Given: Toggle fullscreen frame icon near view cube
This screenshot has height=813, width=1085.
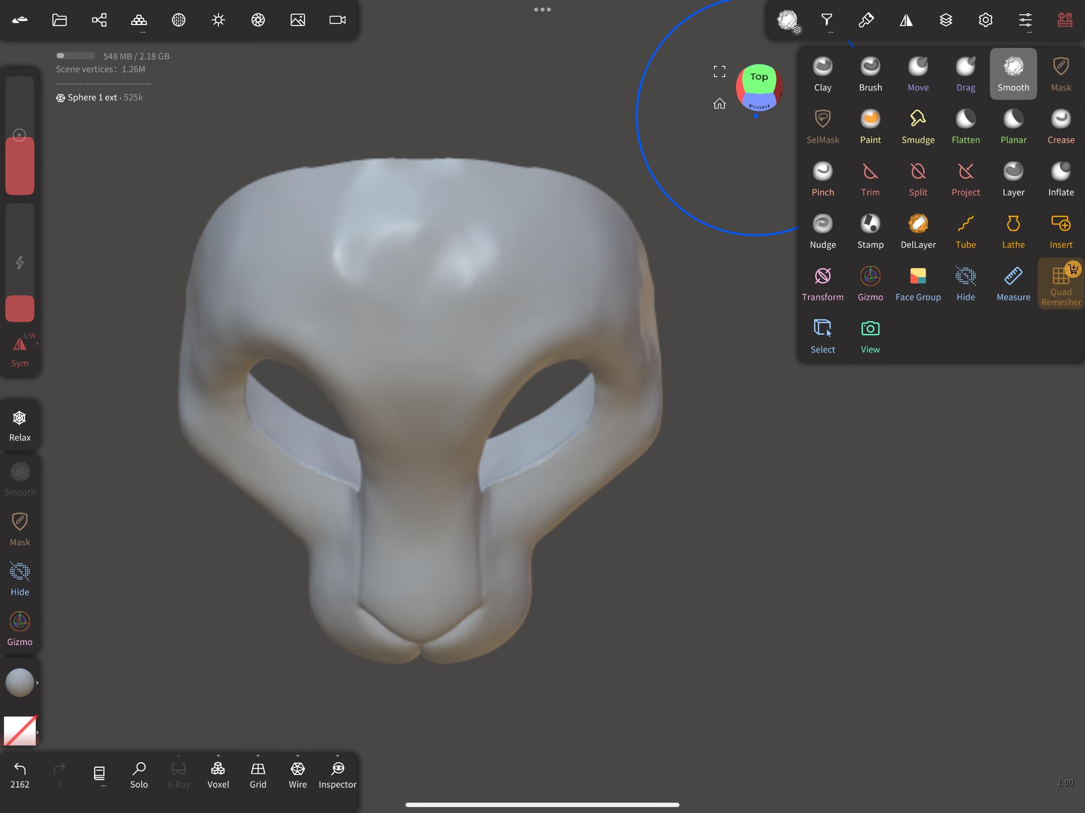Looking at the screenshot, I should pos(719,71).
